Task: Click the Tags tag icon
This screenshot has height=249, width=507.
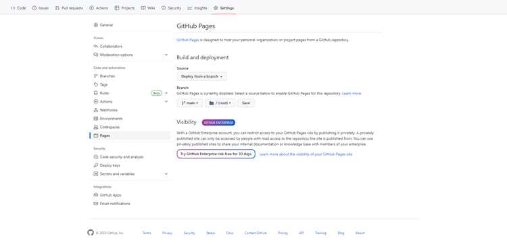Action: pos(96,84)
